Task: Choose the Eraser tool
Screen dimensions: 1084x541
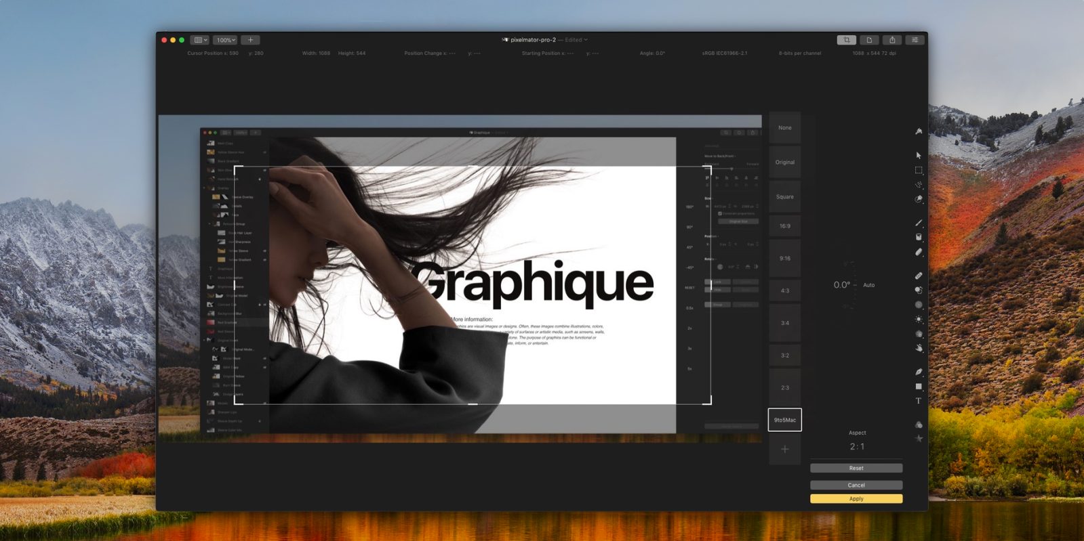Action: (919, 252)
